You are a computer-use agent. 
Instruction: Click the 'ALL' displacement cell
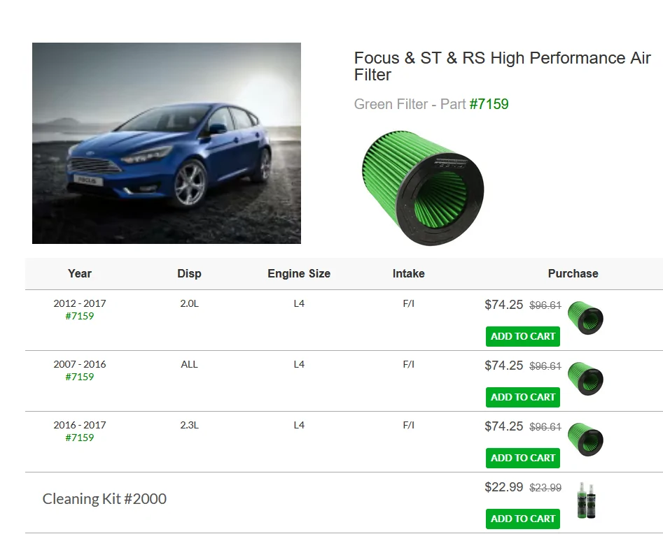pyautogui.click(x=189, y=364)
